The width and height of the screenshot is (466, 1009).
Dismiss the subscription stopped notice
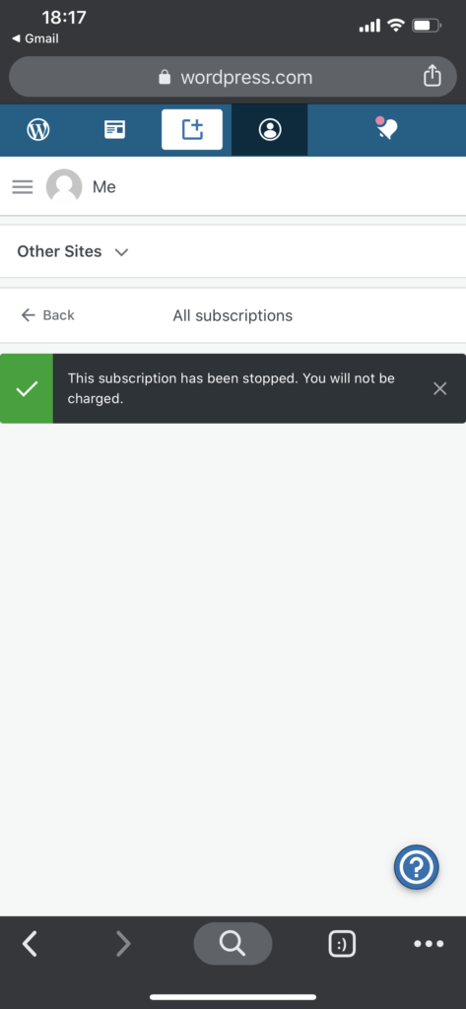(x=439, y=388)
